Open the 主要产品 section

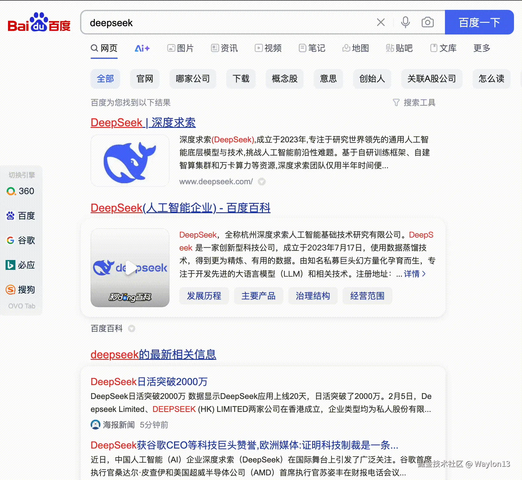coord(258,296)
